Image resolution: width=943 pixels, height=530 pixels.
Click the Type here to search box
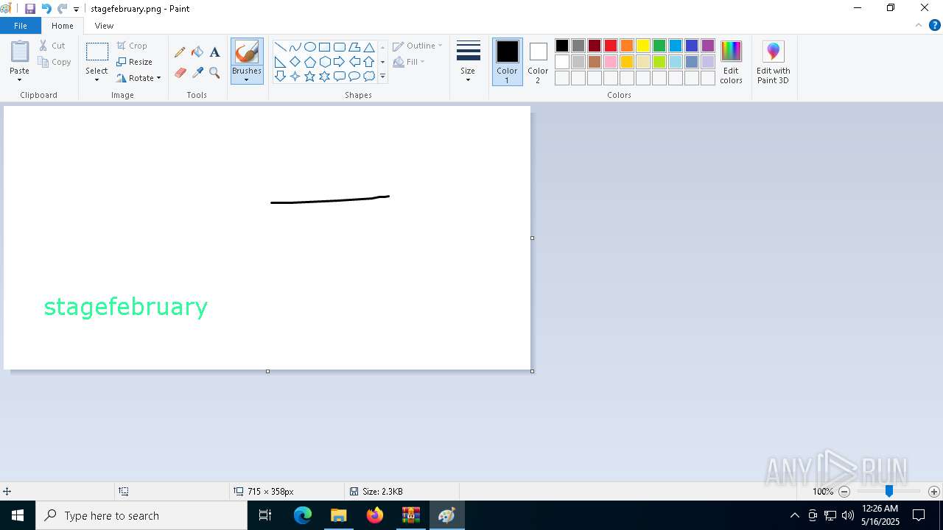pyautogui.click(x=141, y=515)
